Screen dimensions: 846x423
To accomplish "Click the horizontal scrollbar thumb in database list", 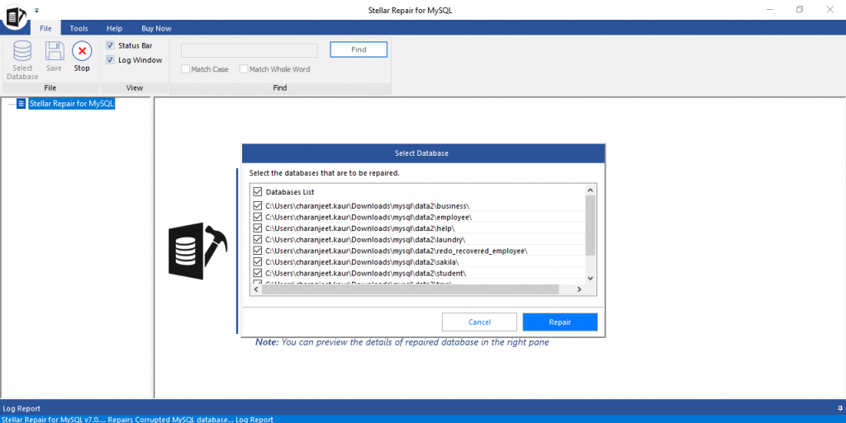I will [411, 289].
